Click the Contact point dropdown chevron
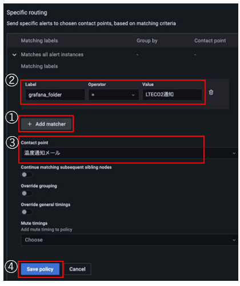240x286 pixels. click(234, 153)
